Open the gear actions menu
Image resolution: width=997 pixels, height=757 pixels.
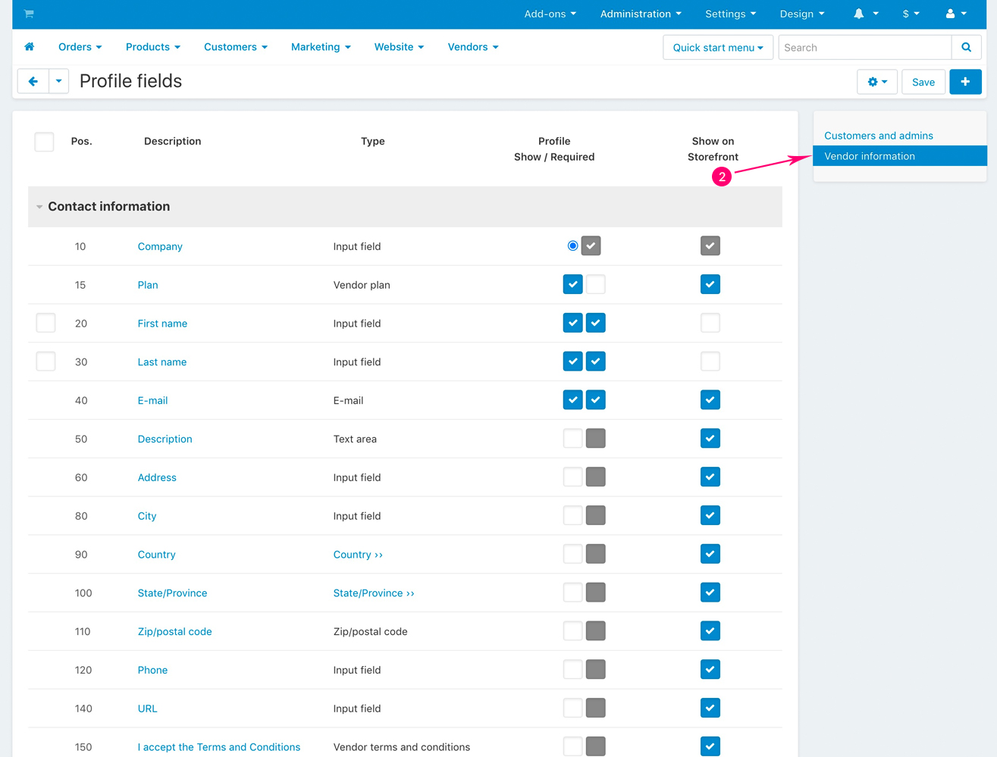point(876,82)
